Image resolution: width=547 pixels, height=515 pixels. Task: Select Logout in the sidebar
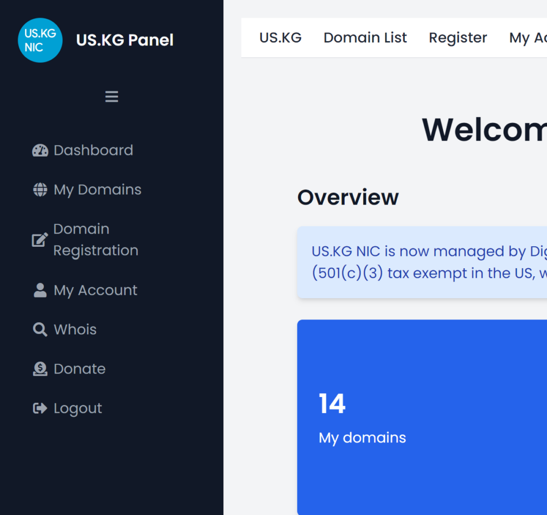tap(67, 408)
